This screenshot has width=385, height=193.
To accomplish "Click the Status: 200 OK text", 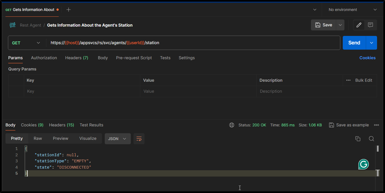I will 252,125.
